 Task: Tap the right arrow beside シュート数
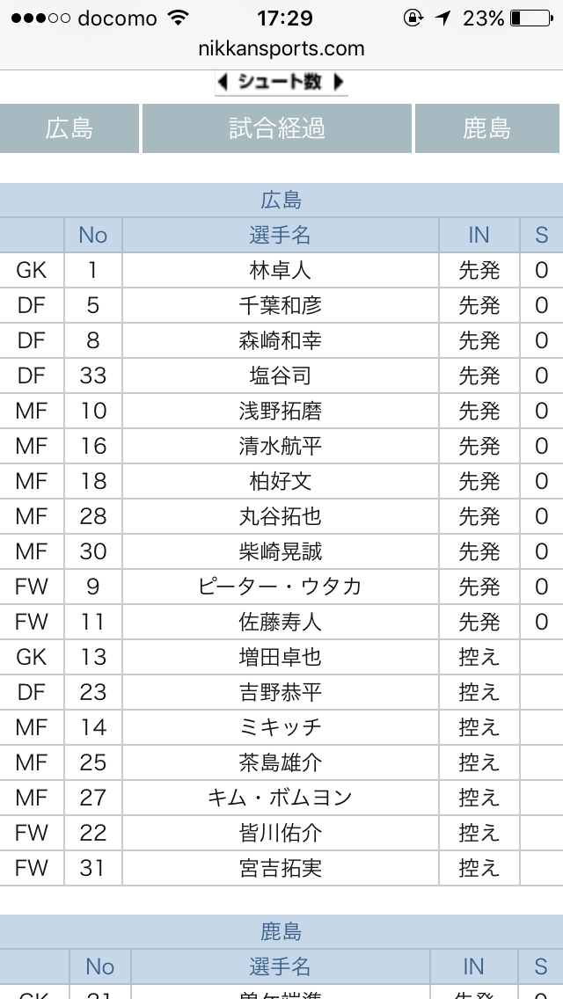coord(339,83)
